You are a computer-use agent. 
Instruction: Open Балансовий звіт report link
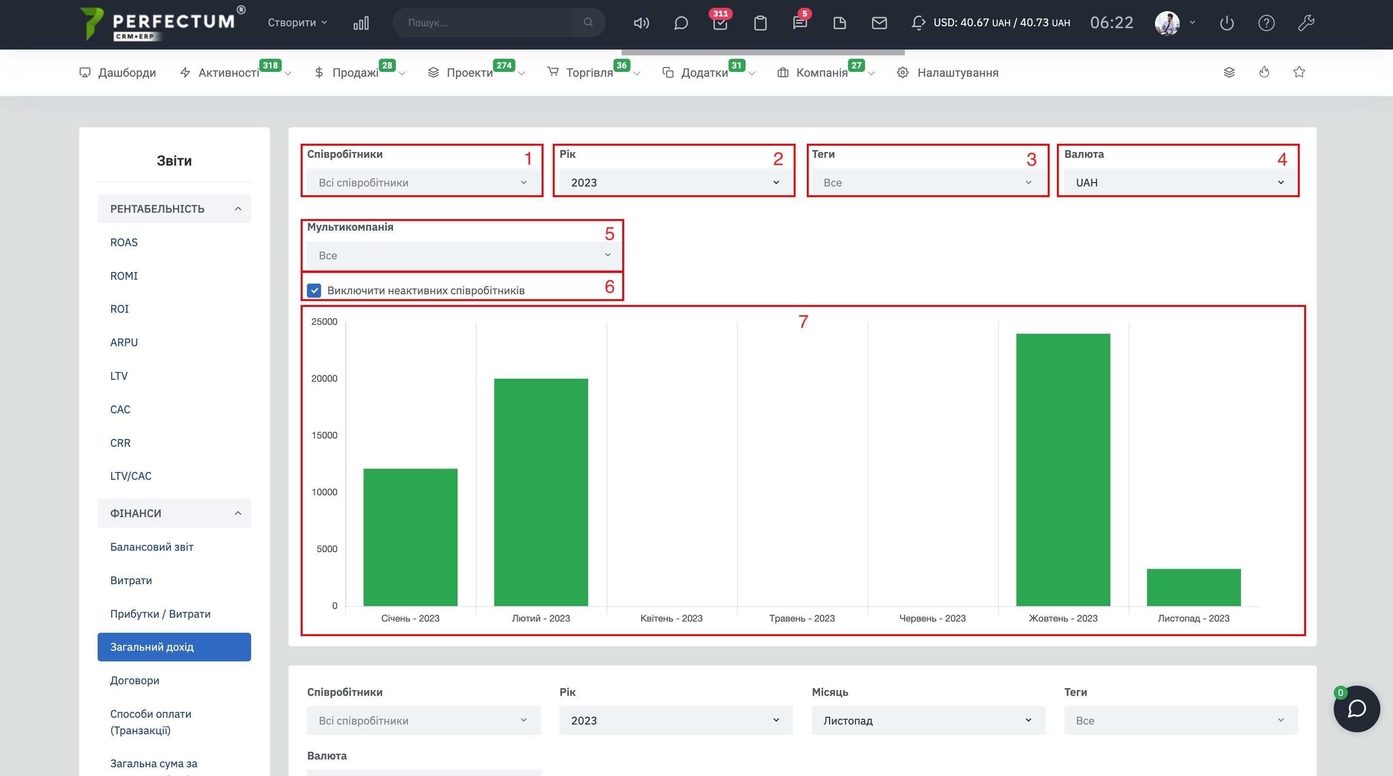152,547
